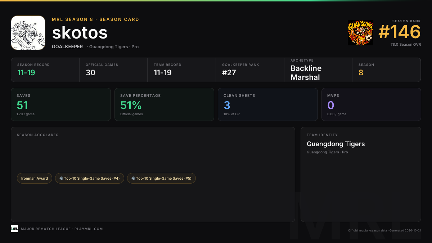Screen dimensions: 432x243
Task: Click the Clean Sheets count "3"
Action: point(227,105)
